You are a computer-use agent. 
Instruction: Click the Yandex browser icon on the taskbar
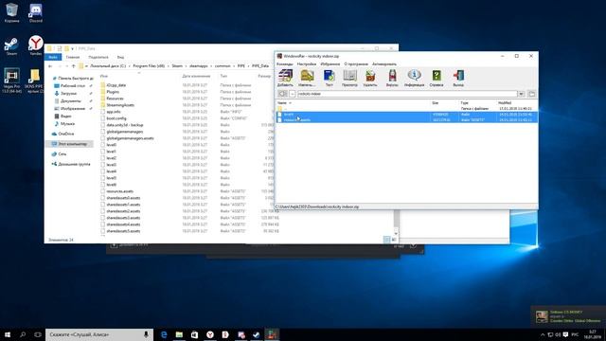[x=210, y=334]
